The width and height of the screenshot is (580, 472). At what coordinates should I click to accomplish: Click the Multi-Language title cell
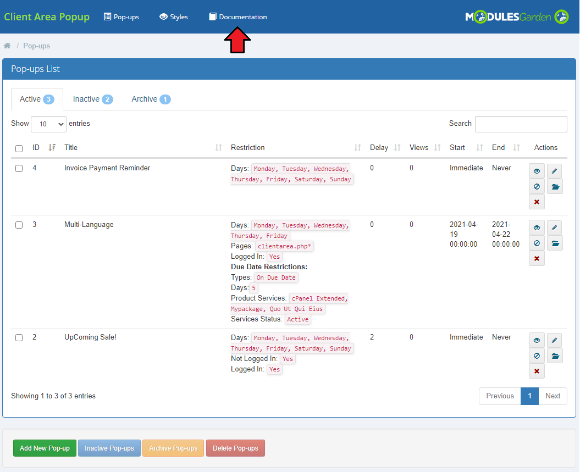pyautogui.click(x=89, y=224)
